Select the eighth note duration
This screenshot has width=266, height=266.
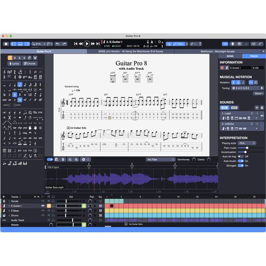[x=20, y=85]
